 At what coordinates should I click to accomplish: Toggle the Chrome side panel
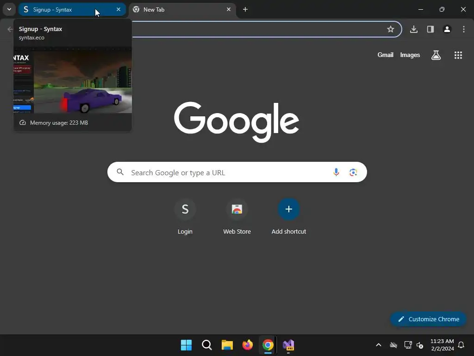(x=430, y=29)
